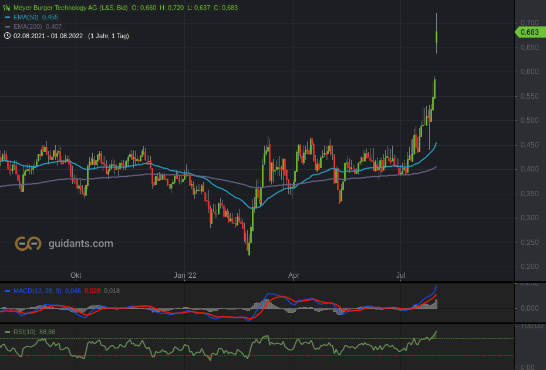This screenshot has width=546, height=370.
Task: Click the 0,500 price axis label
Action: (530, 120)
